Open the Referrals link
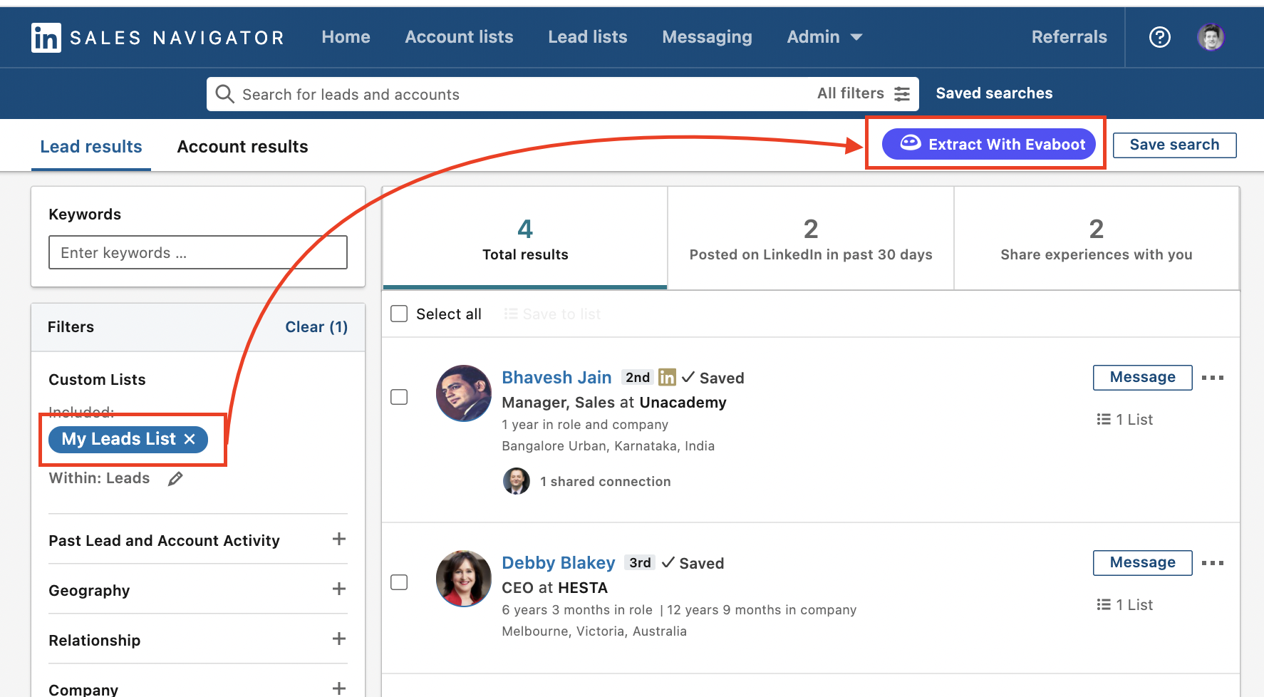Viewport: 1264px width, 697px height. [1069, 37]
